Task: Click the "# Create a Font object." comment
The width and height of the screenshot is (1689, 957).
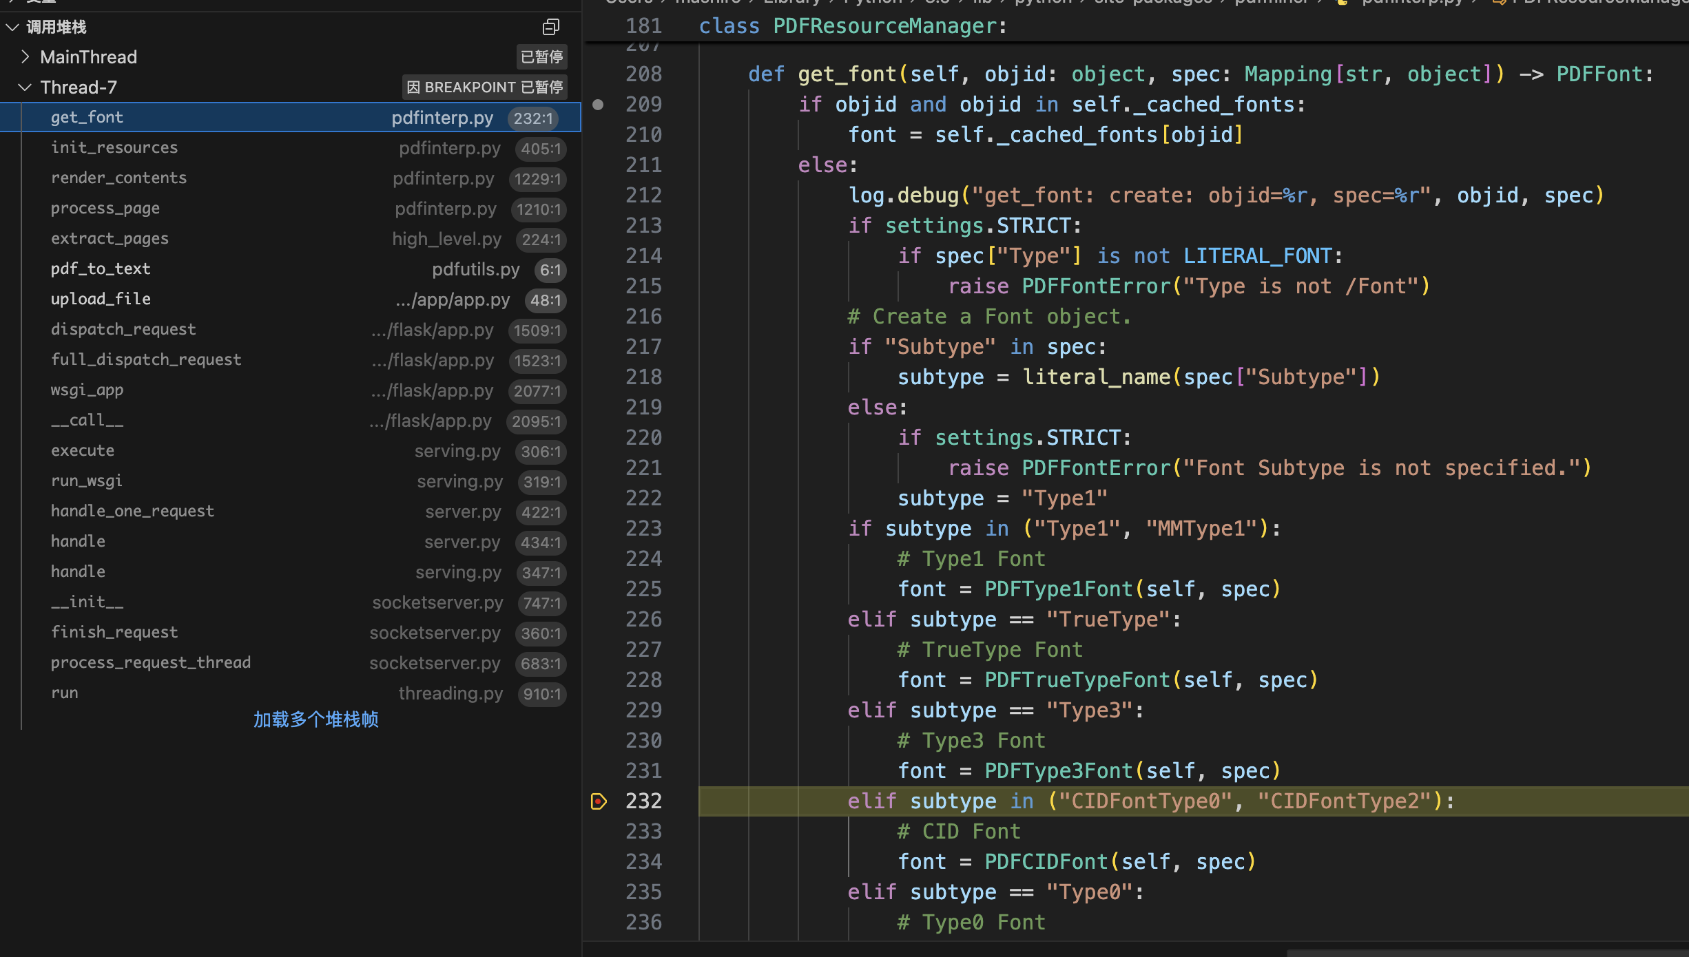Action: [x=989, y=317]
